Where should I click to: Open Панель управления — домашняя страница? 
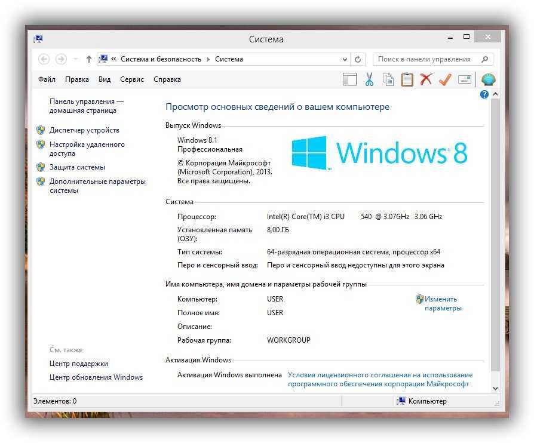(x=87, y=106)
